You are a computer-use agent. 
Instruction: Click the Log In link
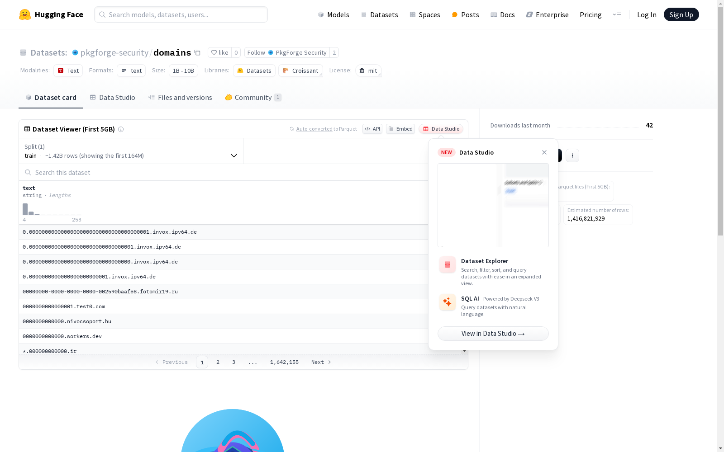click(x=647, y=14)
